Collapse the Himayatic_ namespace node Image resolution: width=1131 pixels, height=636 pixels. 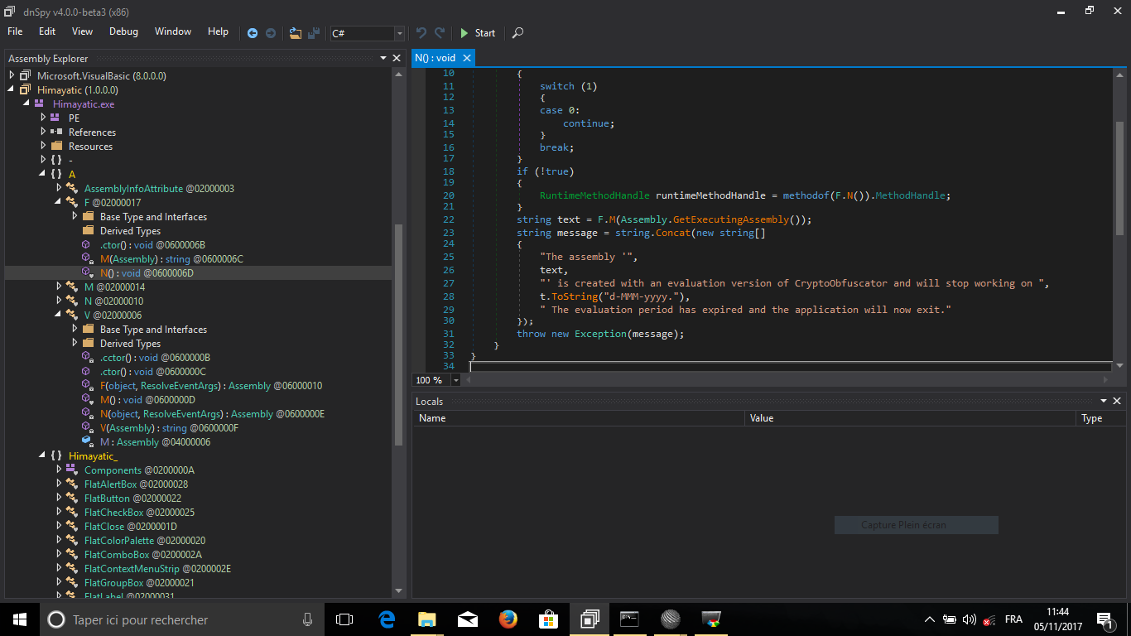point(43,455)
